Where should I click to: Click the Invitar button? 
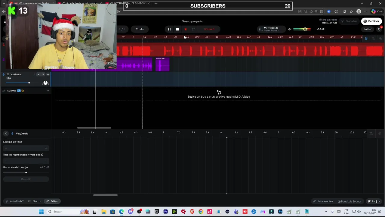pyautogui.click(x=368, y=29)
